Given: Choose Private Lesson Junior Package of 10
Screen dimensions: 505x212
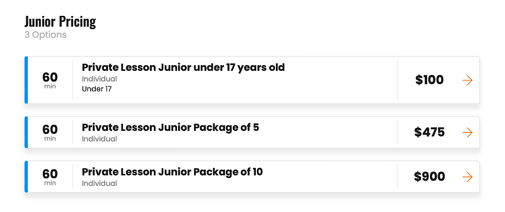Looking at the screenshot, I should point(172,171).
